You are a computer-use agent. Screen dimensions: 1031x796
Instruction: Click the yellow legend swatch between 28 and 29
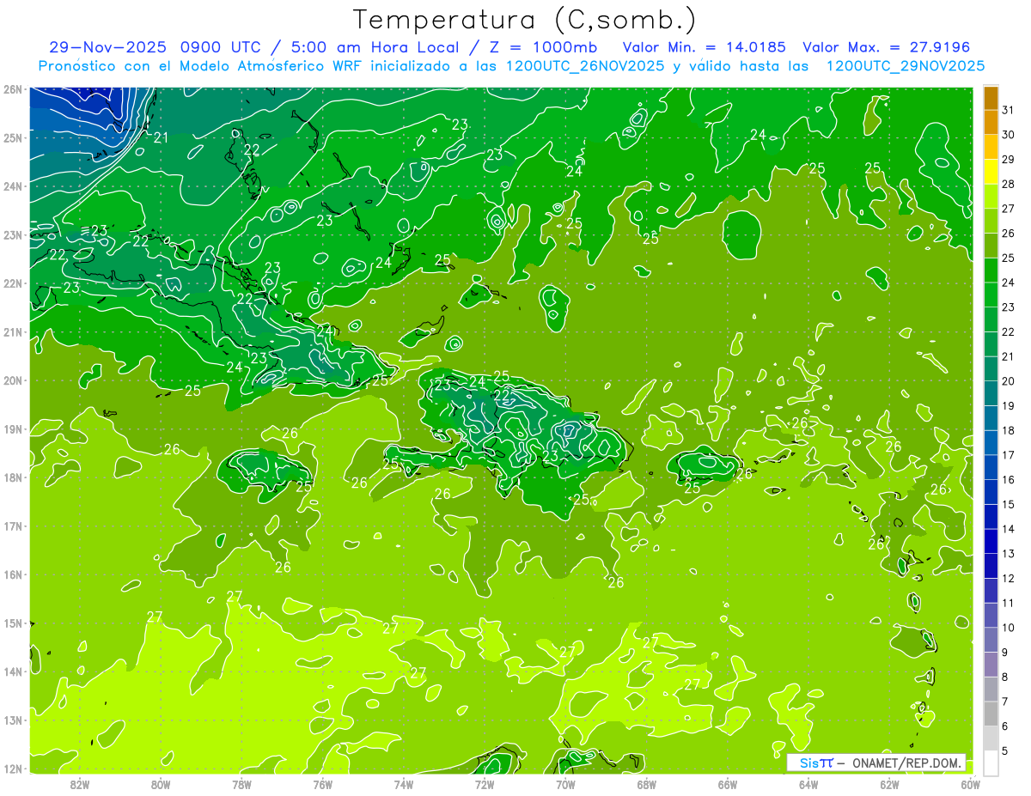(991, 173)
